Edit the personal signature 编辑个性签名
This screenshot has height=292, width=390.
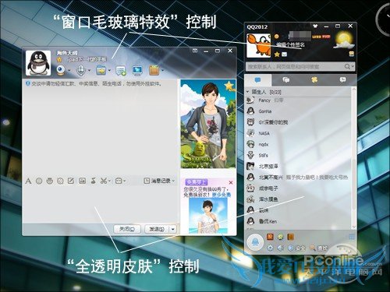pos(290,45)
